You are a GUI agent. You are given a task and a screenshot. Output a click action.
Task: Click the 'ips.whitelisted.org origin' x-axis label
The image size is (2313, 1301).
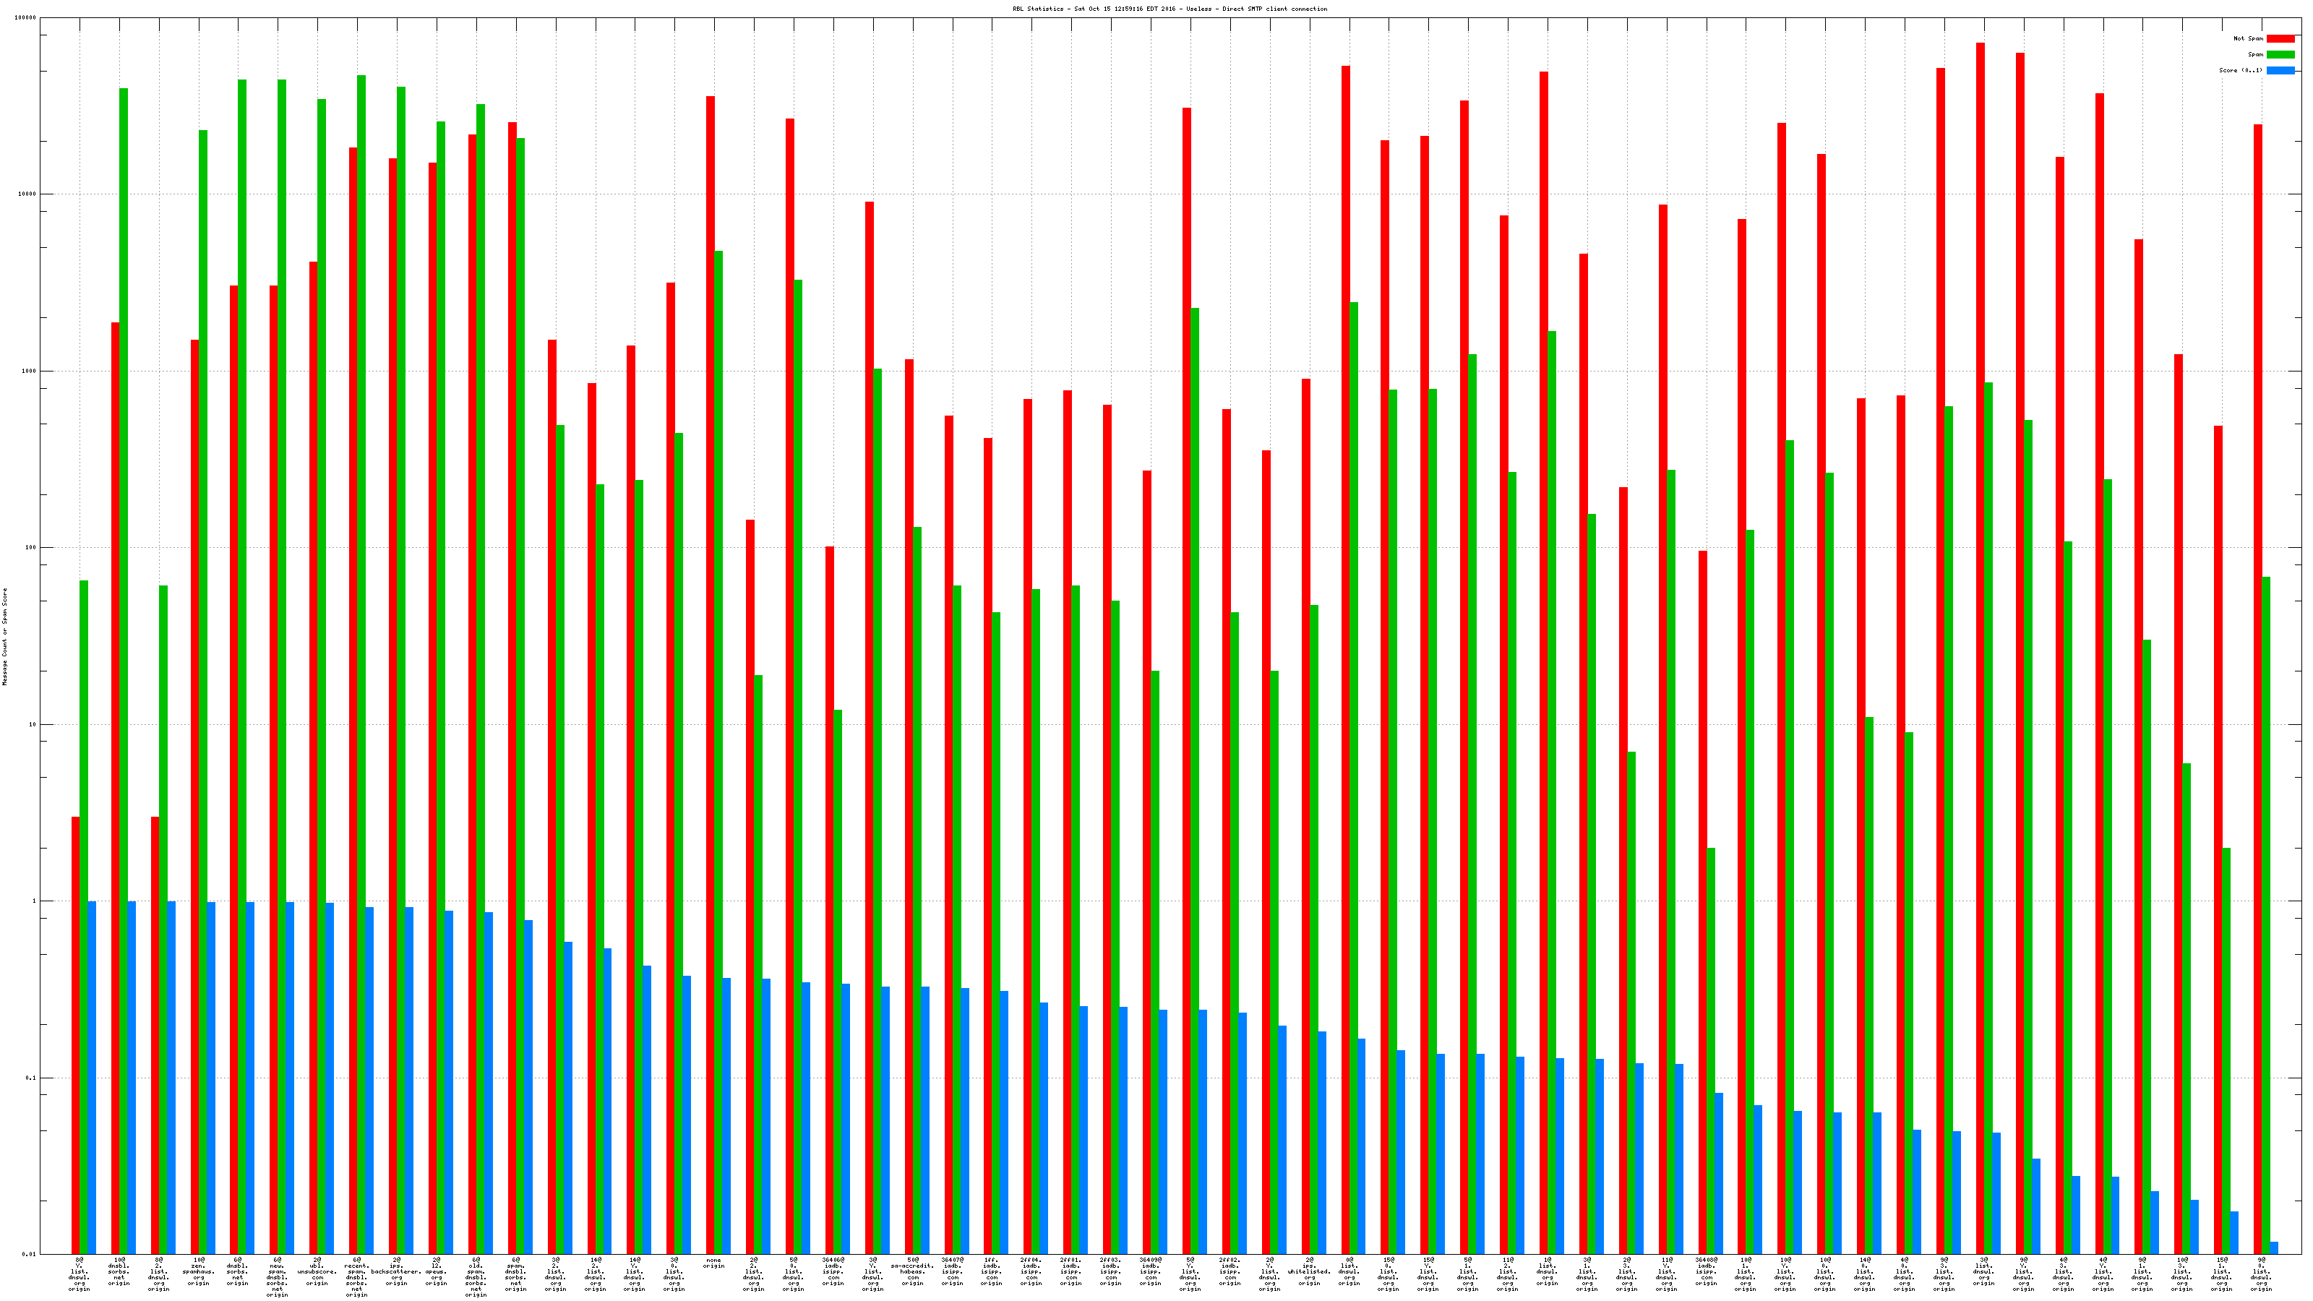coord(1309,1271)
